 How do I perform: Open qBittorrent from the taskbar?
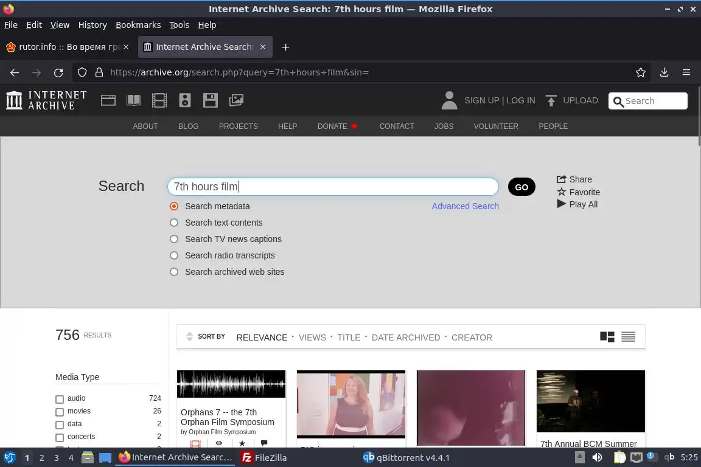[405, 457]
